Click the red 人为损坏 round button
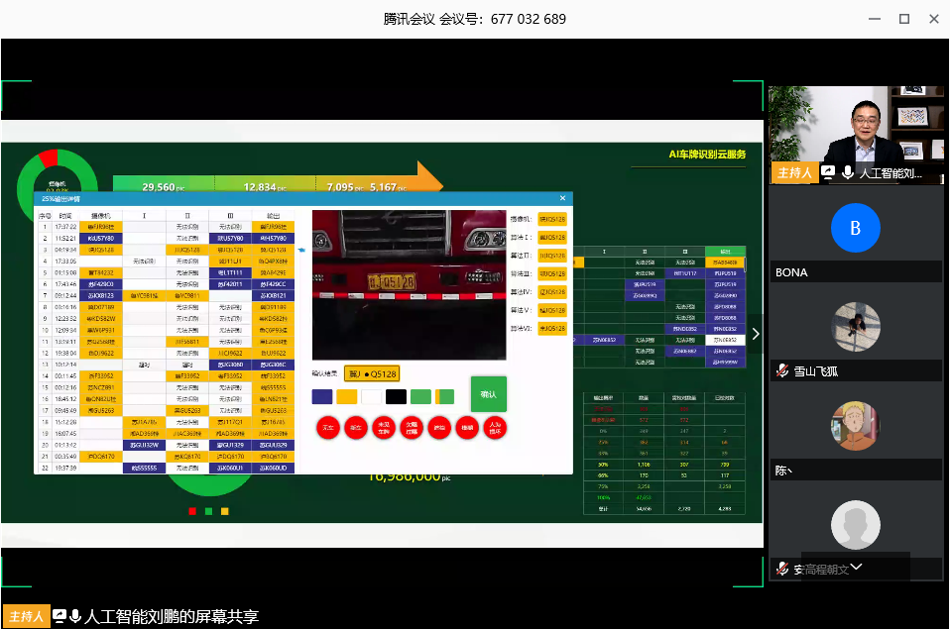Image resolution: width=950 pixels, height=629 pixels. click(x=494, y=428)
